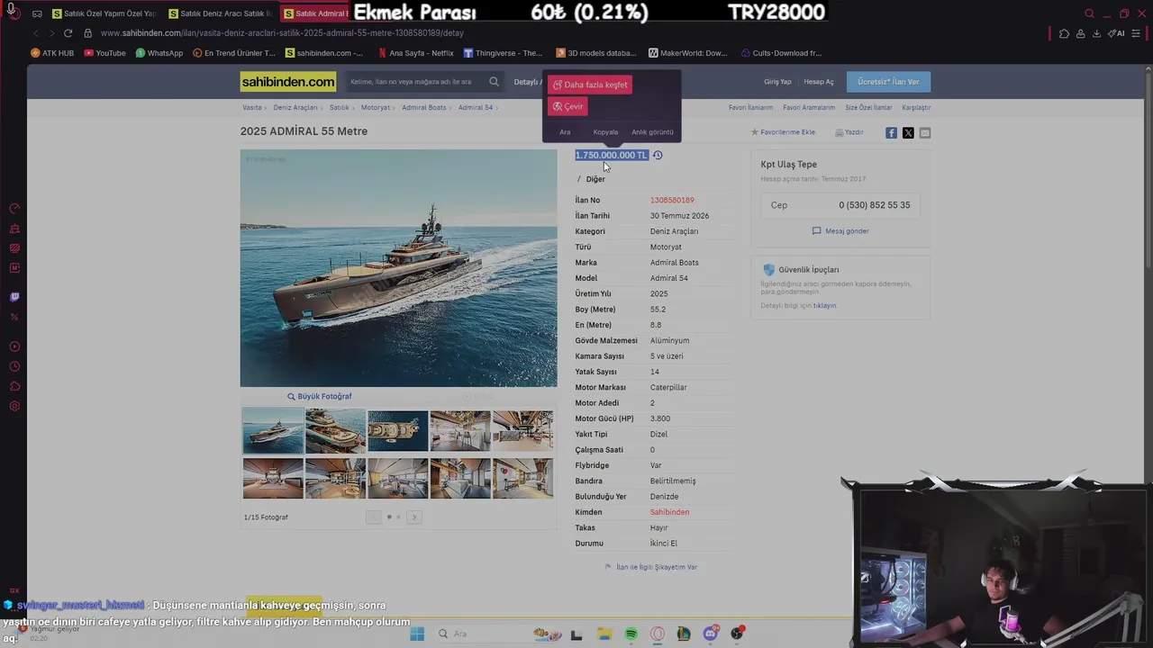This screenshot has width=1153, height=648.
Task: Click the Admiral Boats breadcrumb
Action: click(424, 107)
